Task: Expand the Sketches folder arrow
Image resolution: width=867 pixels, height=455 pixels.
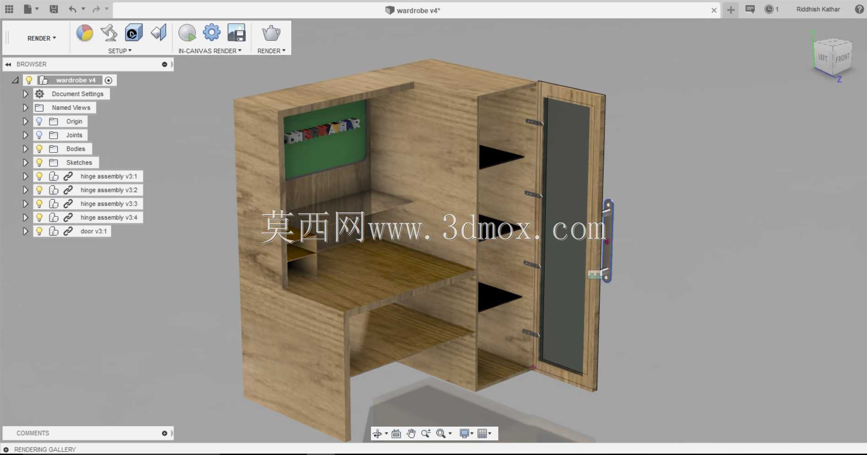Action: coord(25,162)
